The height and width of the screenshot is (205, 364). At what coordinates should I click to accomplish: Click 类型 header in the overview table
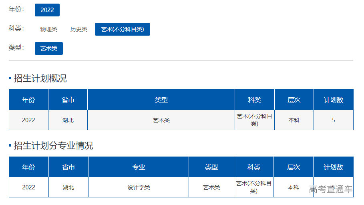[x=161, y=100]
